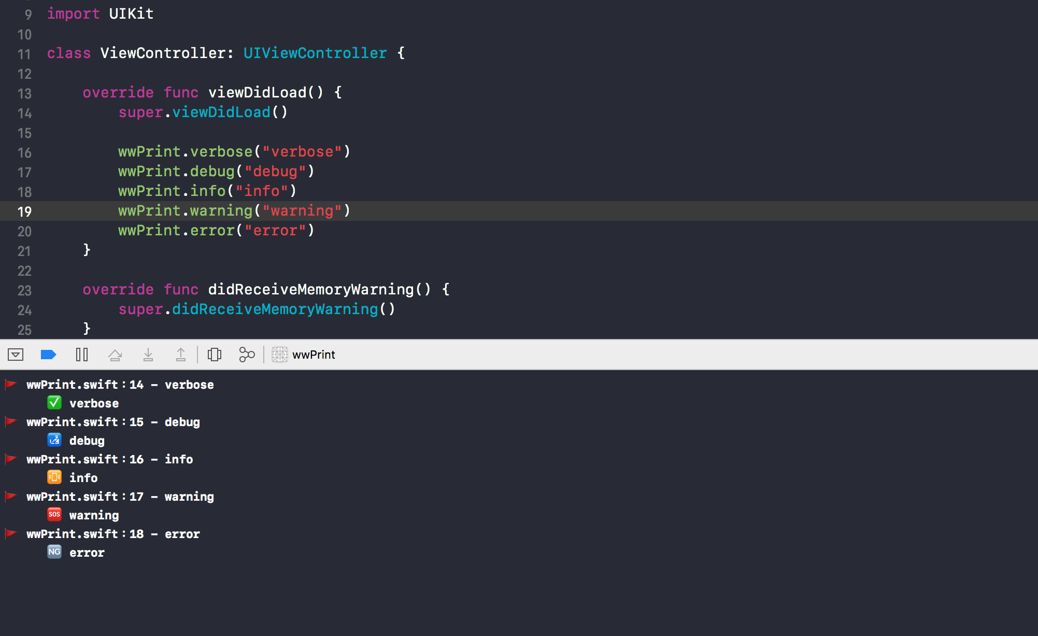Click the UIViewController type in code
This screenshot has height=636, width=1038.
click(315, 53)
